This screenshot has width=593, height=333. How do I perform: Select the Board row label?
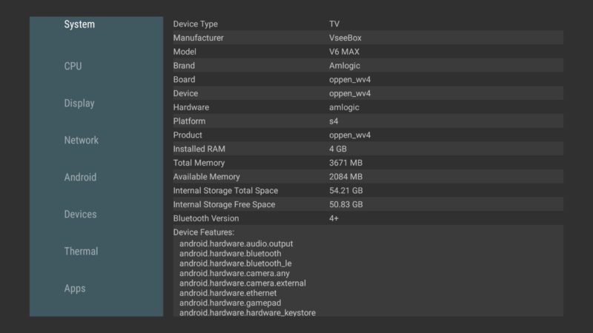184,80
